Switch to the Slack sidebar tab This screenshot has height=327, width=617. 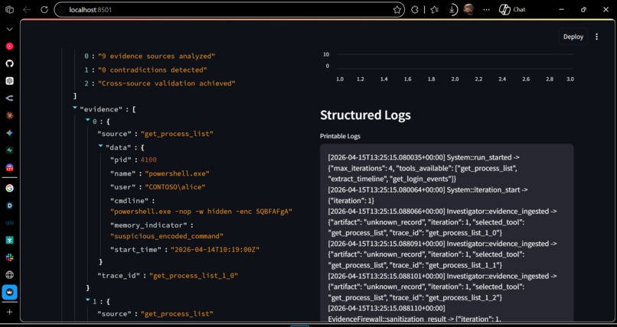(x=9, y=257)
